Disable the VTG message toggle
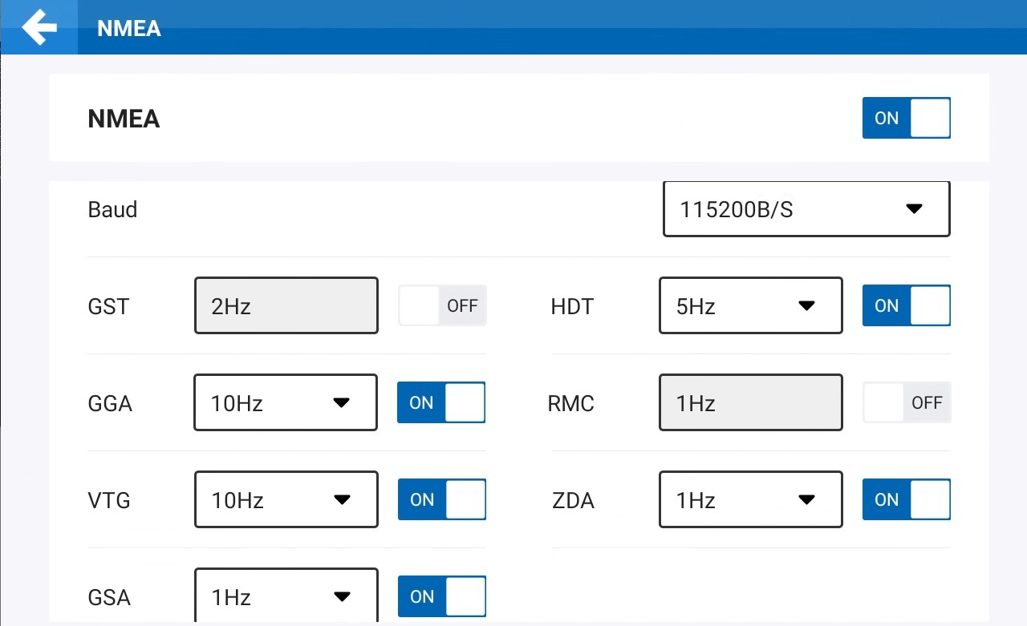The image size is (1027, 626). pos(441,499)
